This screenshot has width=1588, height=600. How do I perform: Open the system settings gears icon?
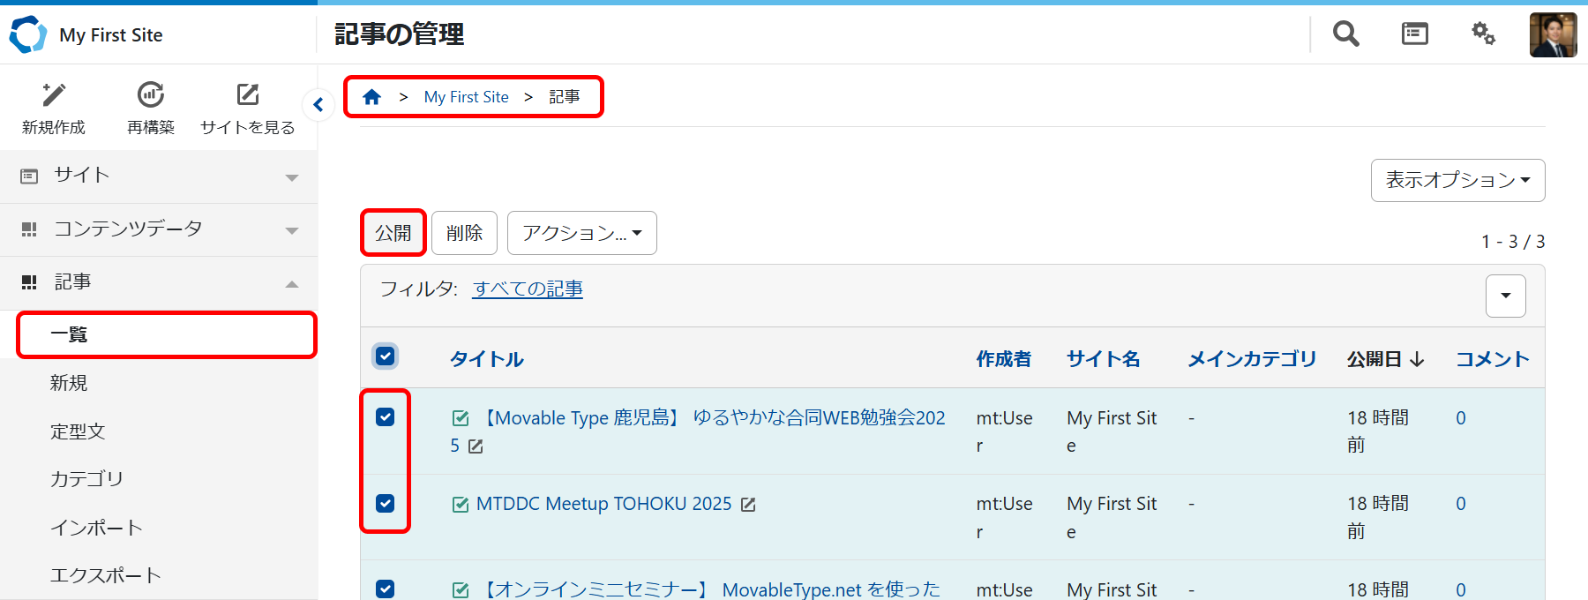pyautogui.click(x=1483, y=34)
